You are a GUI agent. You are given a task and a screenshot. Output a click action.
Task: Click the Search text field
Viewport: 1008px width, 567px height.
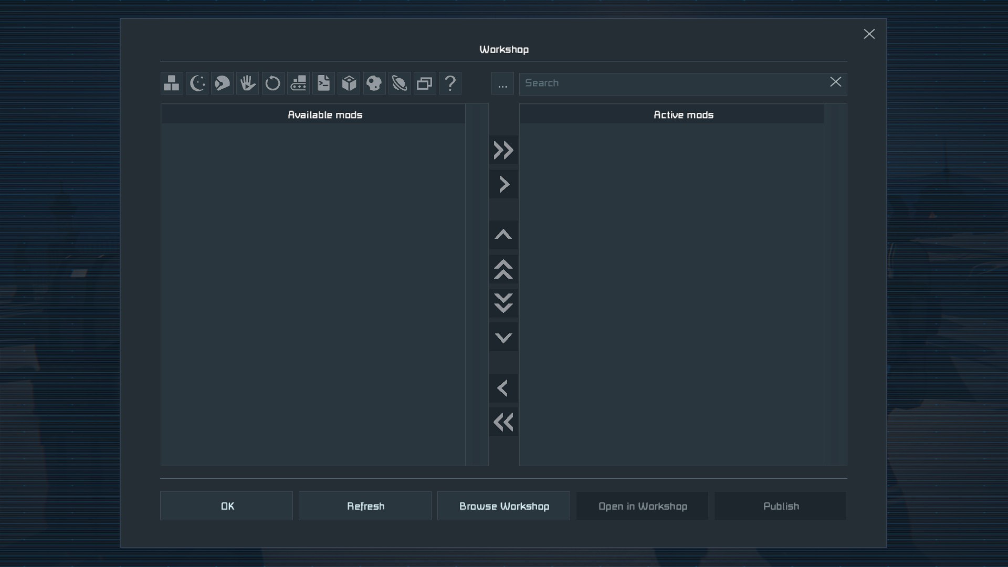(672, 83)
